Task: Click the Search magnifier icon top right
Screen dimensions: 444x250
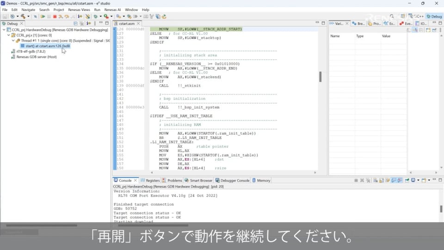Action: point(392,17)
